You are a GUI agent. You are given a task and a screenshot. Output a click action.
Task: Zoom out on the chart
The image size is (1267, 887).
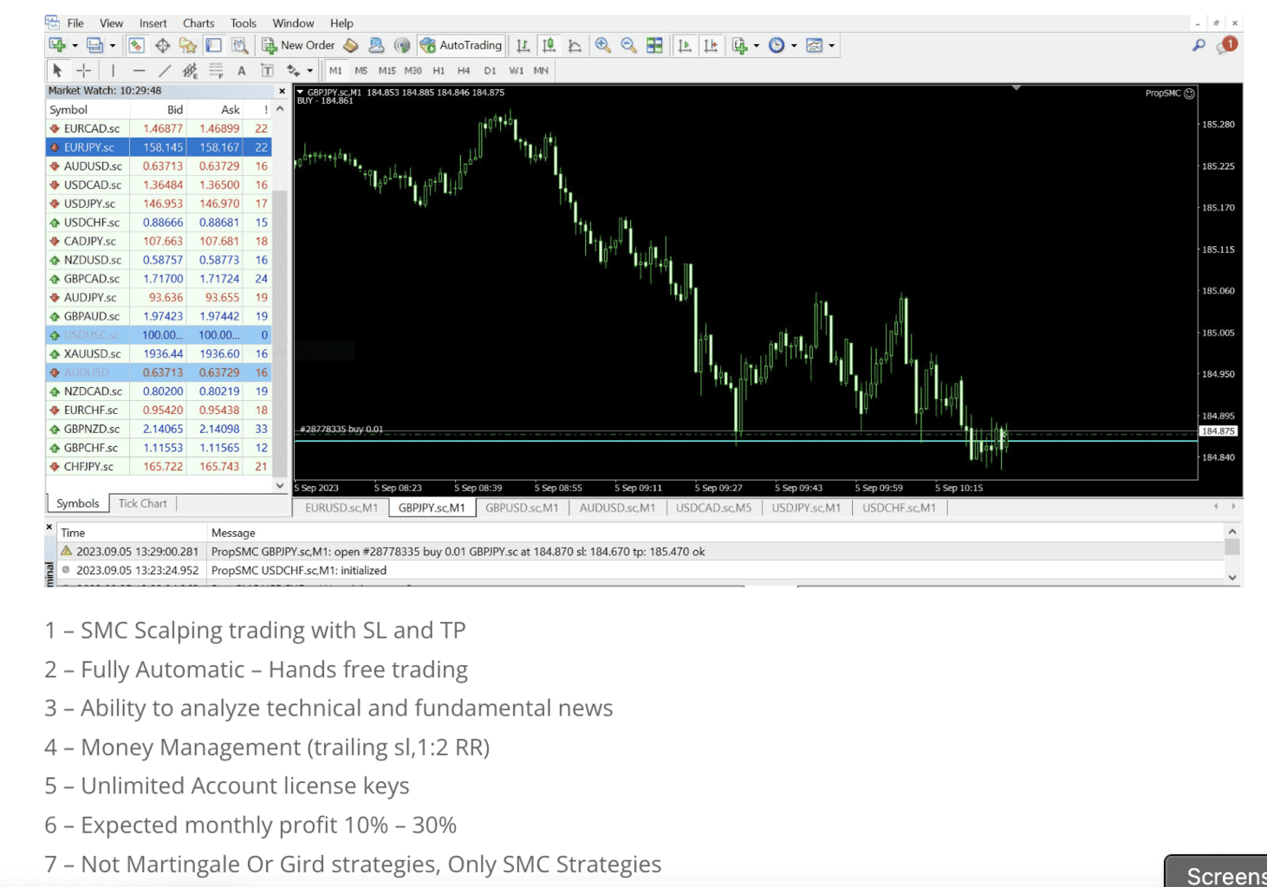pos(628,45)
